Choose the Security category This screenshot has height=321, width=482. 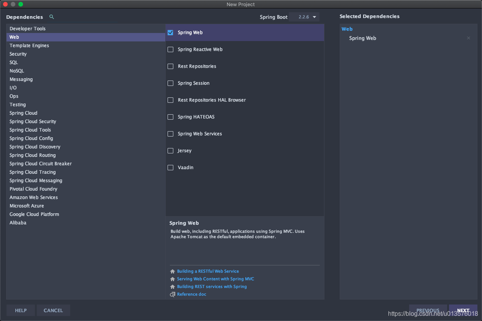[x=86, y=54]
